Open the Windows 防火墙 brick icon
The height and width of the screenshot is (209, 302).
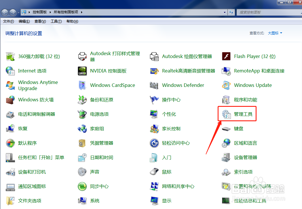coord(10,100)
